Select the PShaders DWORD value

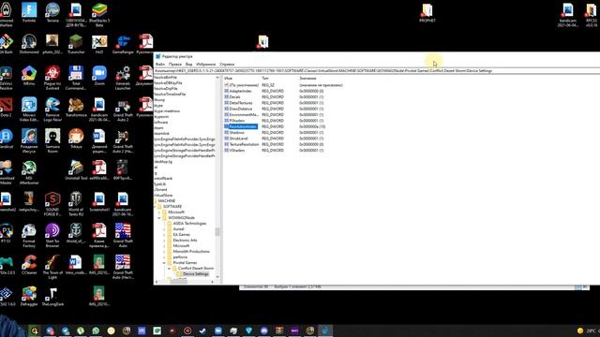pos(237,121)
